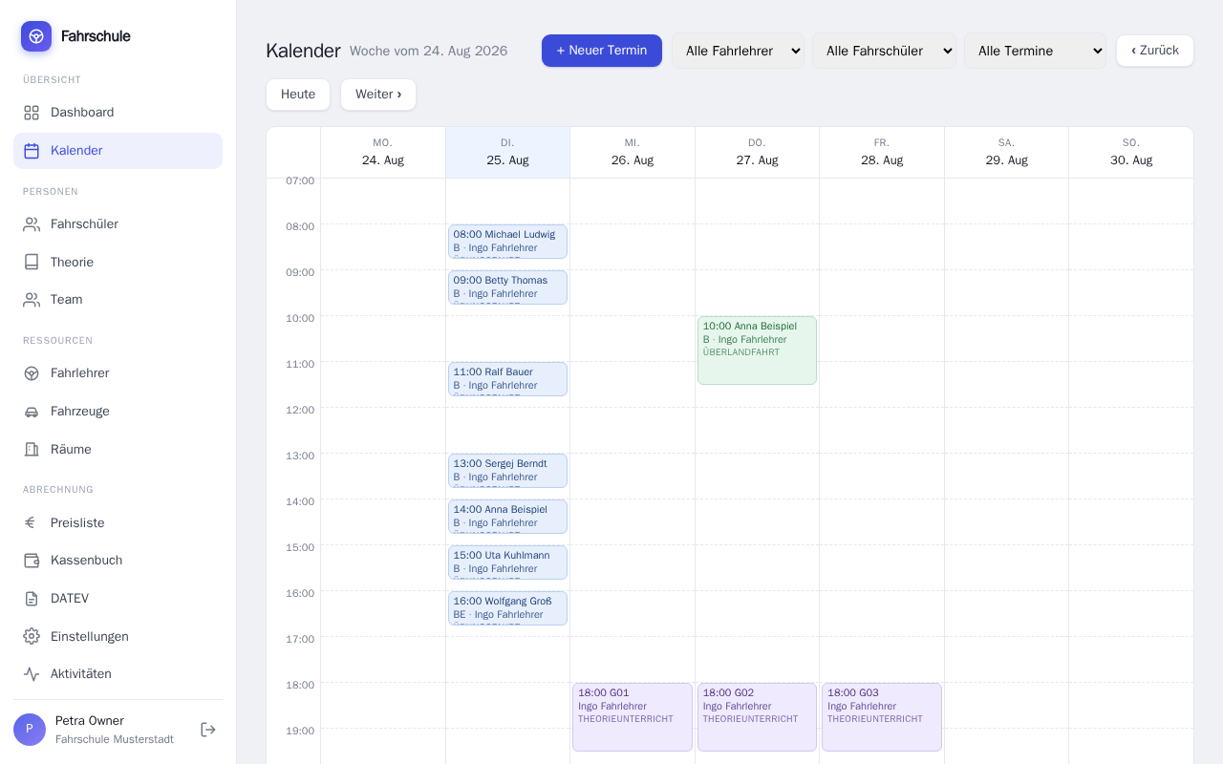
Task: Click the Fahrzeuge car icon
Action: pyautogui.click(x=32, y=412)
